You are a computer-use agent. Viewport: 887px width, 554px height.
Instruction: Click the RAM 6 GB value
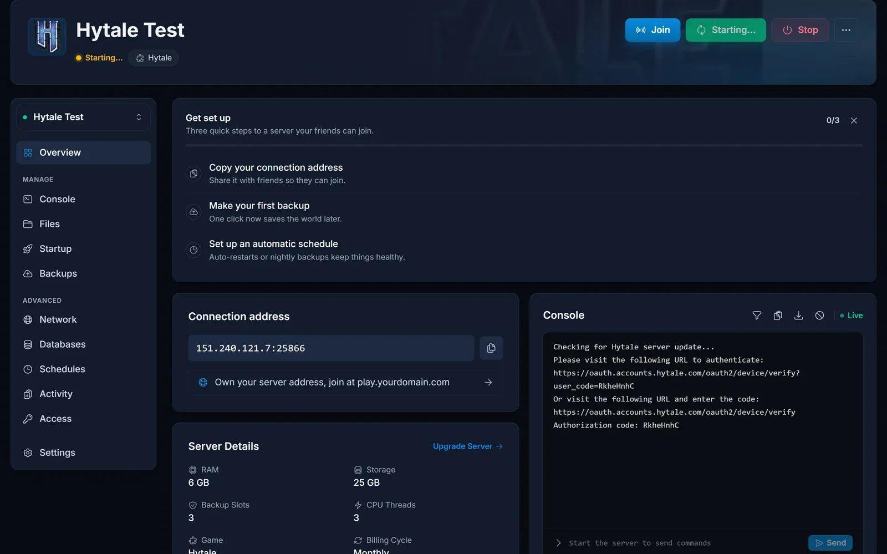pos(198,483)
